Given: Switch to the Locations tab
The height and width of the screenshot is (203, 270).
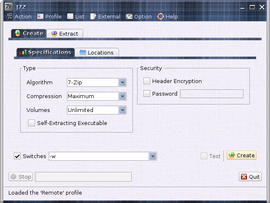Looking at the screenshot, I should [96, 52].
